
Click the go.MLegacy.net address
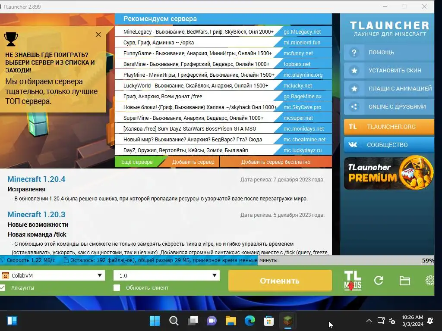click(x=302, y=32)
